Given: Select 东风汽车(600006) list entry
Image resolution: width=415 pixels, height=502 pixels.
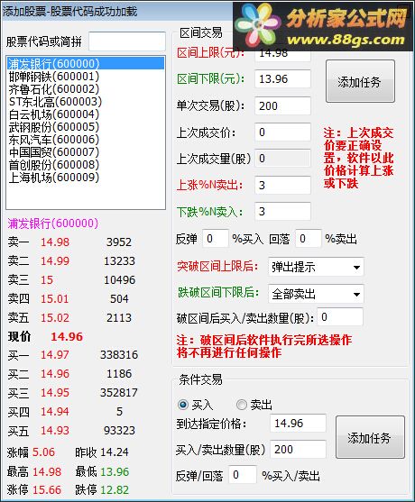Looking at the screenshot, I should [x=54, y=140].
